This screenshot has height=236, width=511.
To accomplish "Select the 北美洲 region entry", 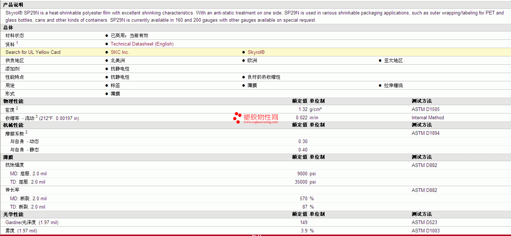I will pos(118,61).
